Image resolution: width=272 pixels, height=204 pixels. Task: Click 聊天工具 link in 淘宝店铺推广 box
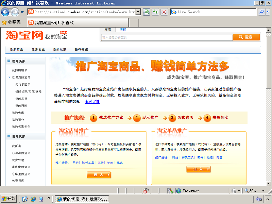click(x=88, y=163)
